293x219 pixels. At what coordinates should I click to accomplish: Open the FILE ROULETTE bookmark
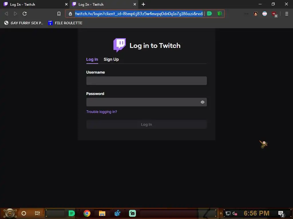(x=65, y=23)
